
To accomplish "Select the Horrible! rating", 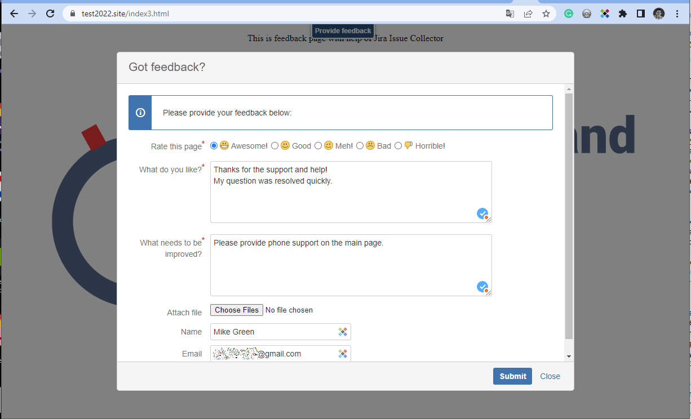I will click(398, 146).
